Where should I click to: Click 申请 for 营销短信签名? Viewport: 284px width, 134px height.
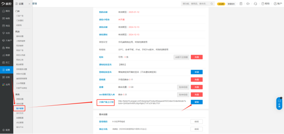click(197, 72)
